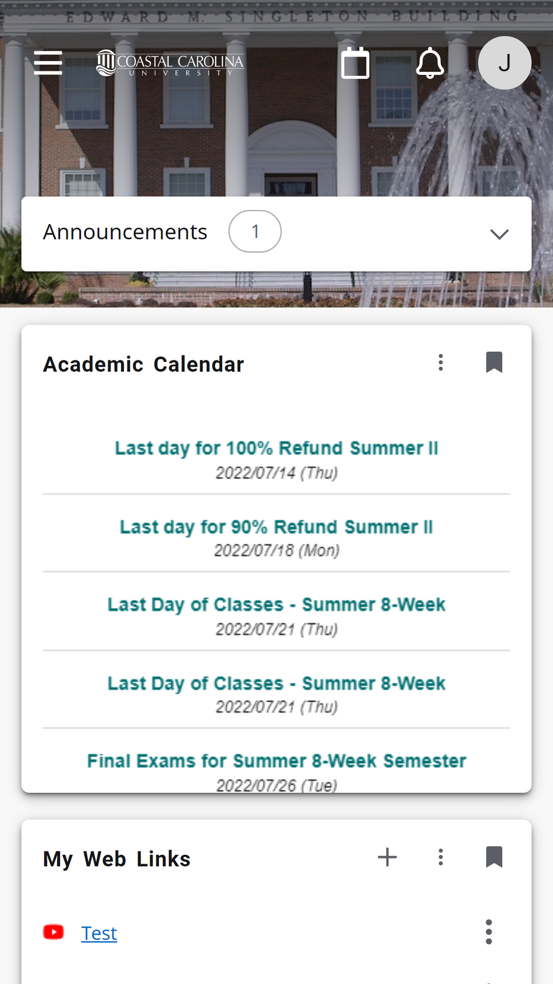The width and height of the screenshot is (553, 984).
Task: Open the Test web link
Action: click(x=99, y=934)
